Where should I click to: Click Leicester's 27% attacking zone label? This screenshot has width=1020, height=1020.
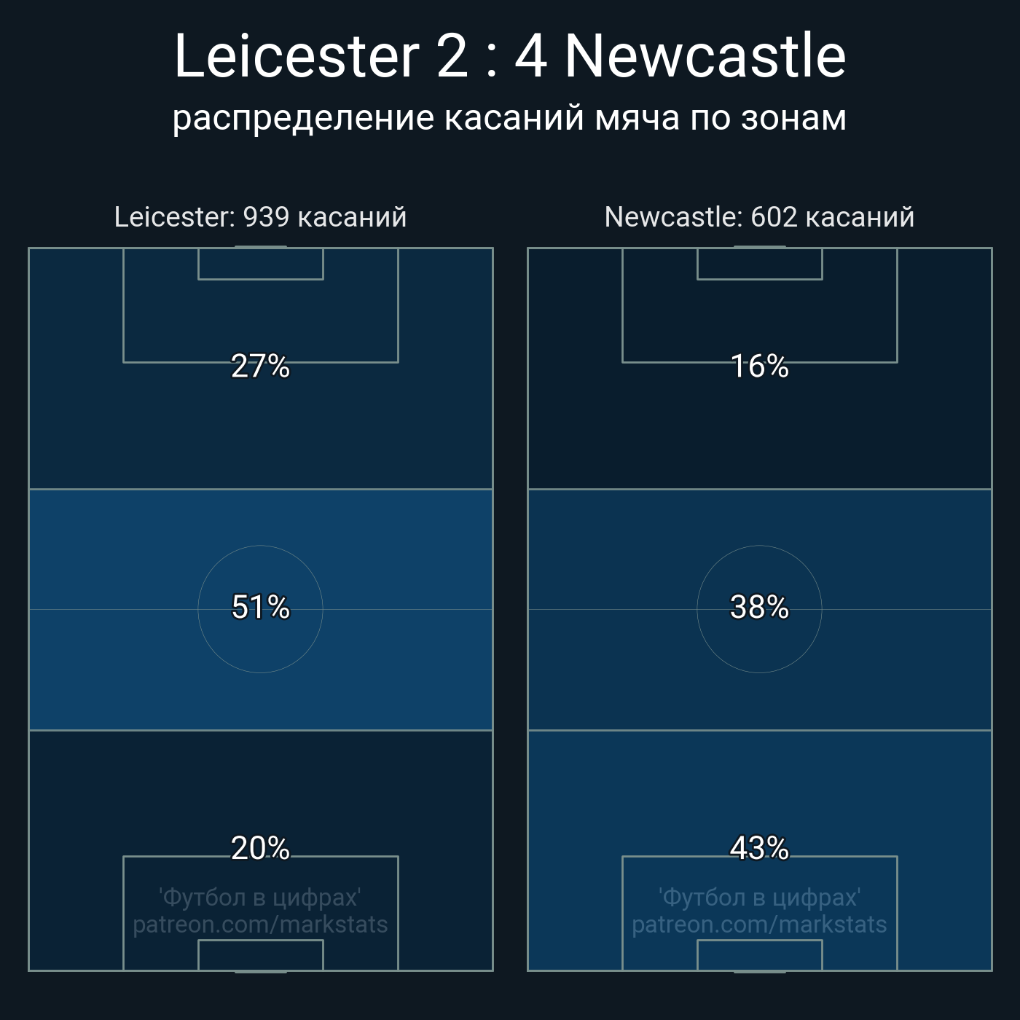261,366
